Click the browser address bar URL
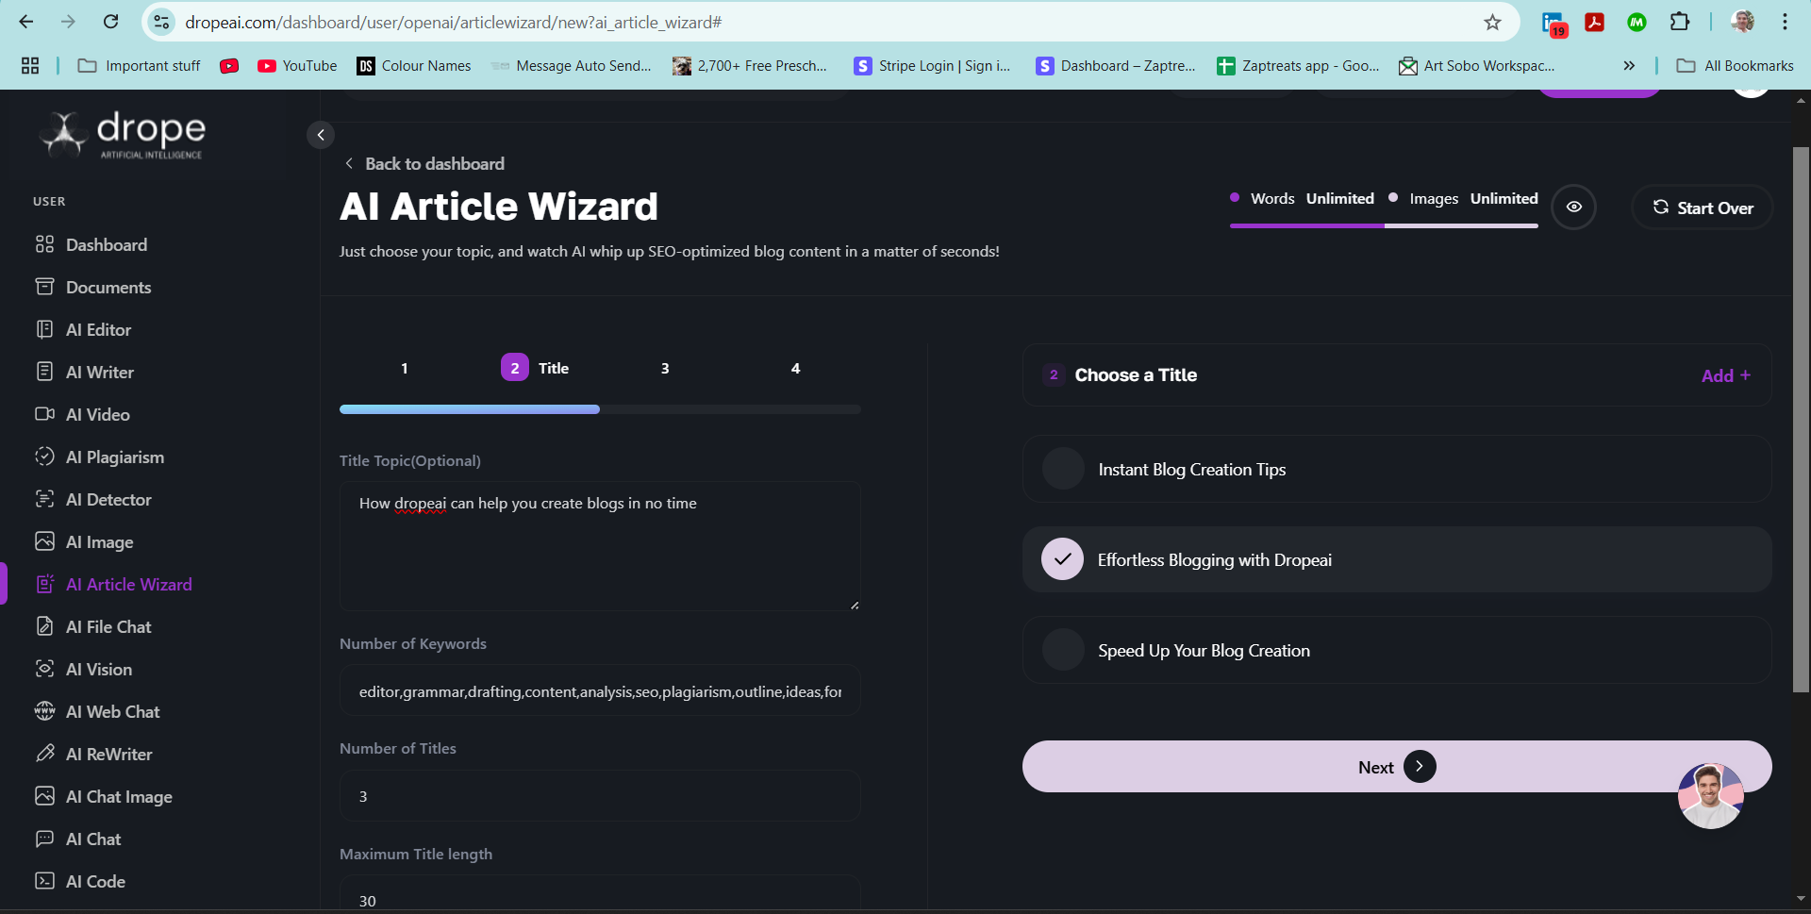Viewport: 1811px width, 914px height. coord(453,22)
